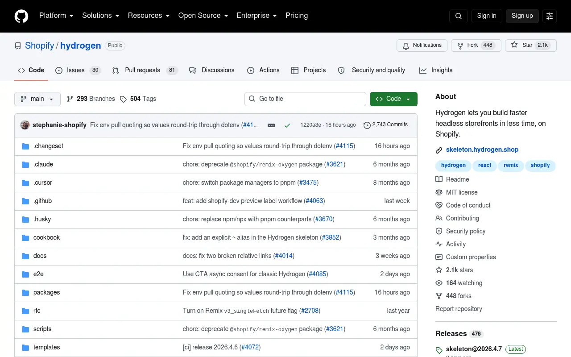Expand the Enterprise menu
The height and width of the screenshot is (357, 571).
(257, 16)
